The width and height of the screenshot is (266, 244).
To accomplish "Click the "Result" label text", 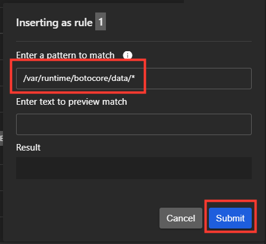I will (x=28, y=148).
